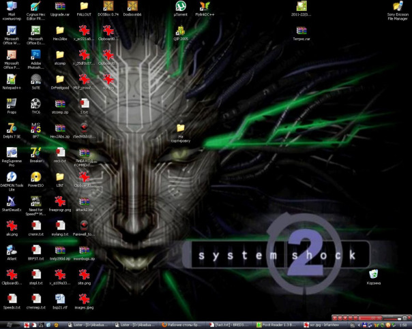Screen dimensions: 412x329
Task: Select the stcomp folder
Action: [60, 57]
